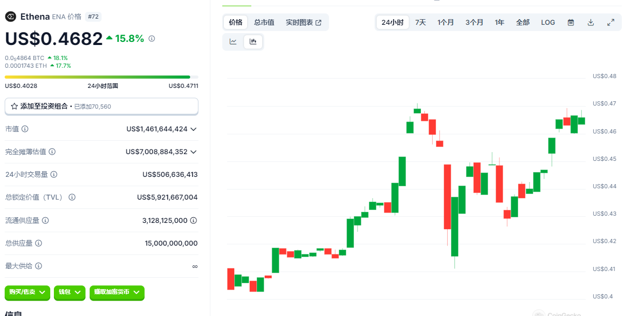The width and height of the screenshot is (643, 316).
Task: Click the US$0.4 axis label
Action: [603, 296]
